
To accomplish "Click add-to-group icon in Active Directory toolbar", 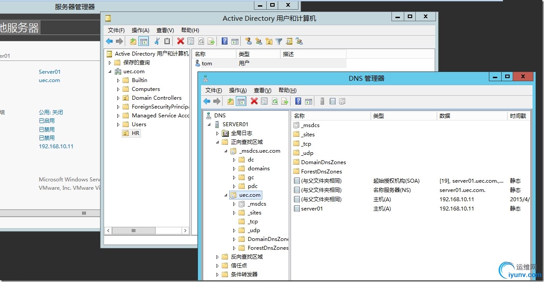I will (x=299, y=41).
